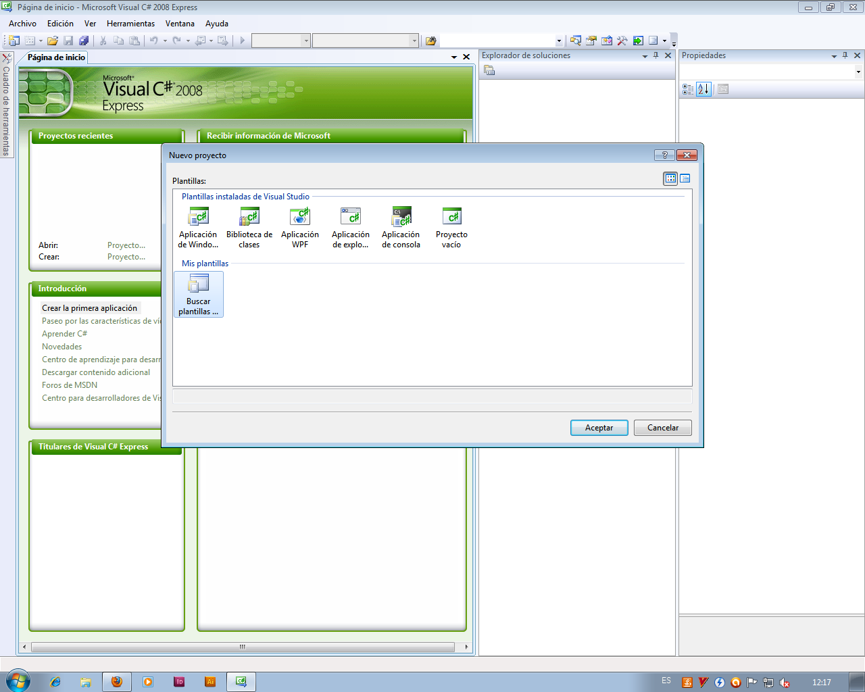Click the Paste clipboard icon

[134, 41]
